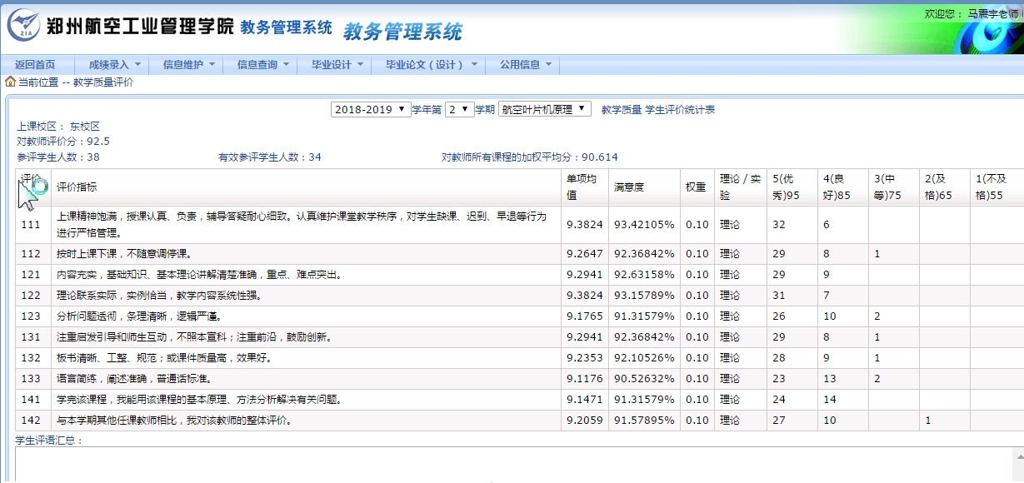
Task: Open the 成绩录入 menu
Action: 114,65
